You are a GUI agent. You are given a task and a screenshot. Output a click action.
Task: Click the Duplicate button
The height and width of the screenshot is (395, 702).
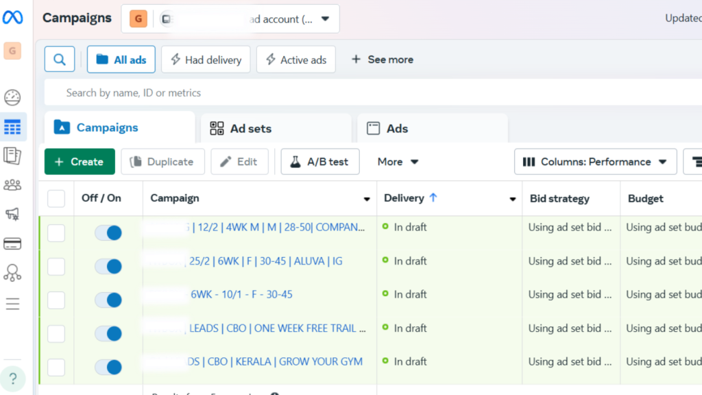[162, 162]
